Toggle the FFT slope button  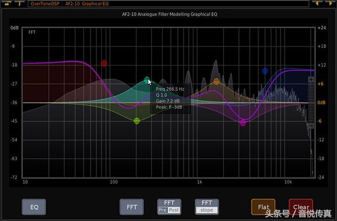(x=207, y=207)
